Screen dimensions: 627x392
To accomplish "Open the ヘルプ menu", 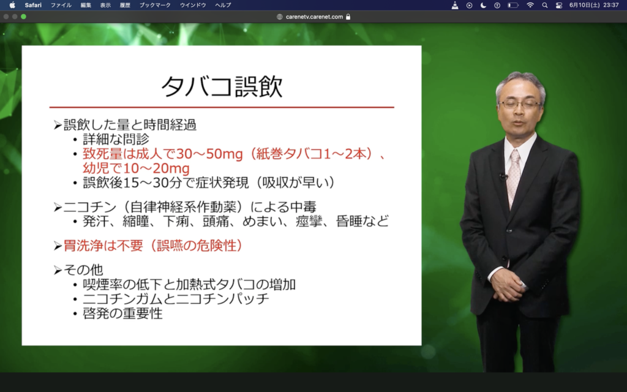I will [x=223, y=5].
